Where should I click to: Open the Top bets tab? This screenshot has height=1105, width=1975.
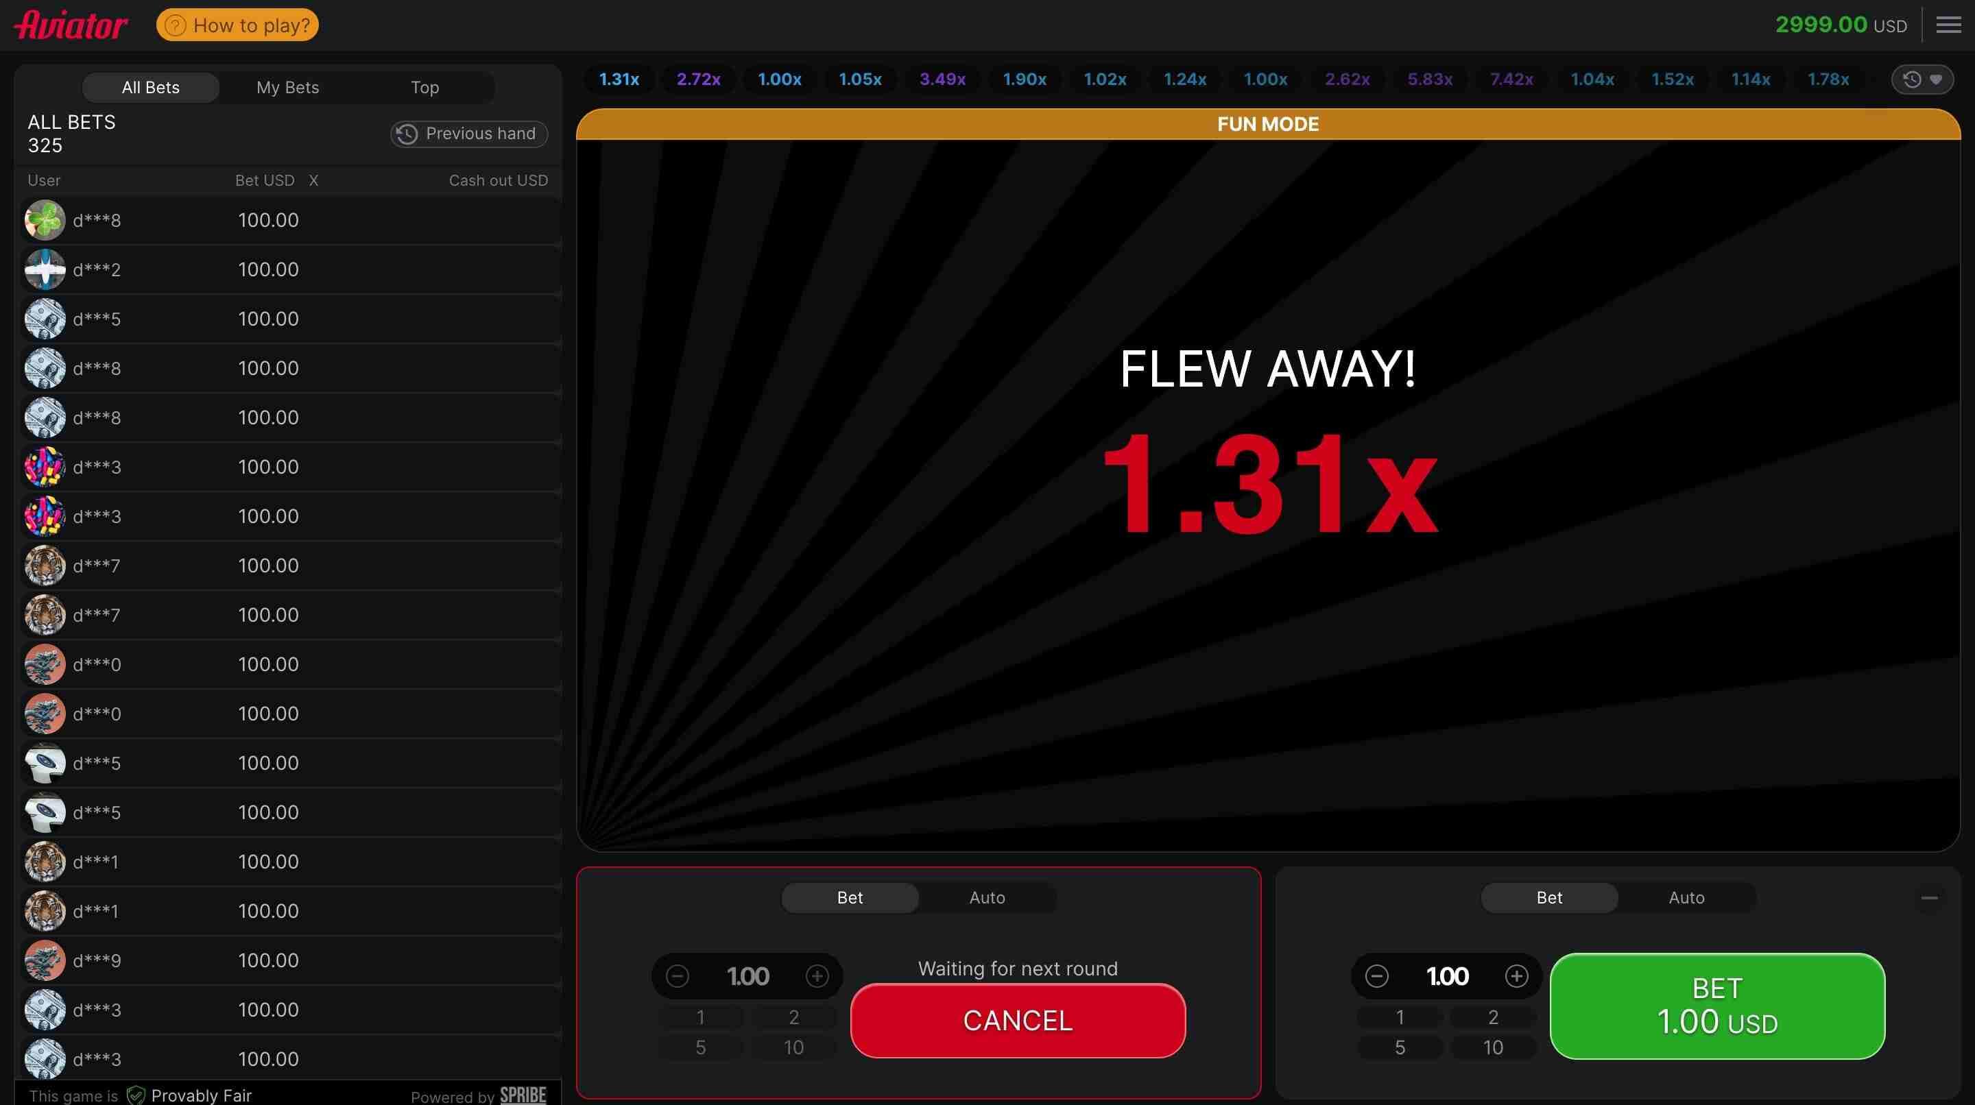pos(424,86)
